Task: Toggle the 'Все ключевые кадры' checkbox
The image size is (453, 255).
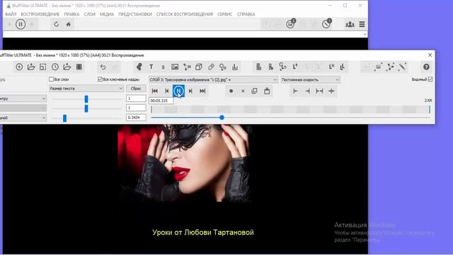Action: tap(100, 79)
